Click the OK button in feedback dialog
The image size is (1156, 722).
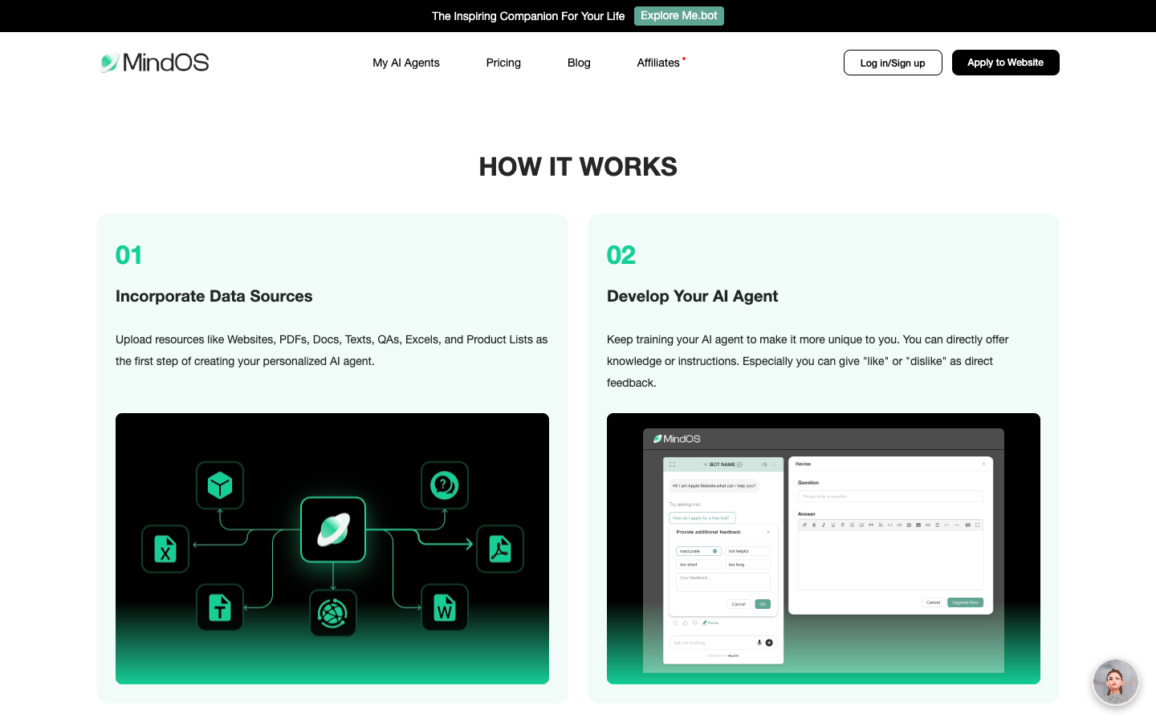point(763,604)
